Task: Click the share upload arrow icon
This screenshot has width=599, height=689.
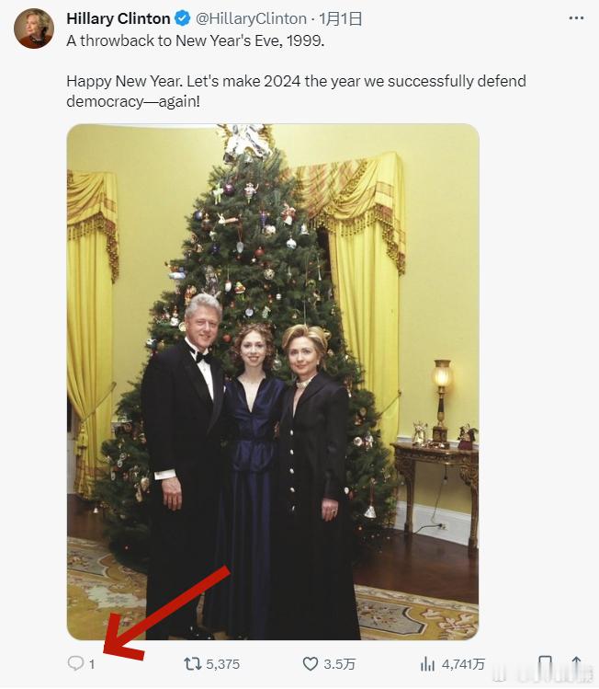Action: pos(576,663)
